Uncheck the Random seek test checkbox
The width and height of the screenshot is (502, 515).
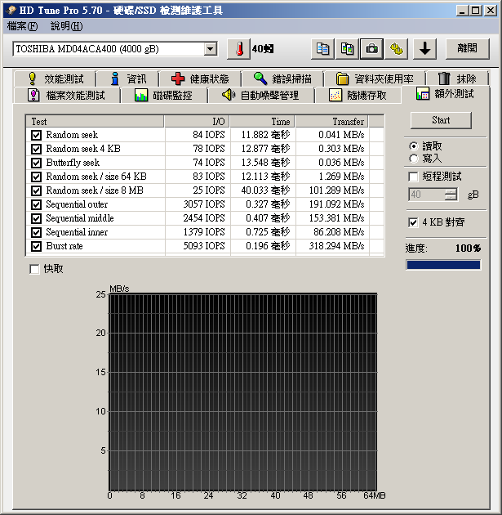pyautogui.click(x=36, y=135)
